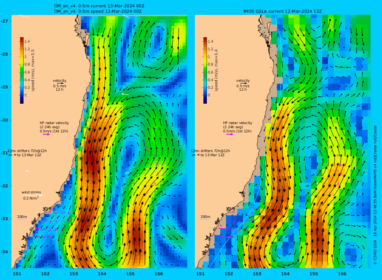The image size is (382, 280).
Task: Click the left panel's magenta HF radar legend arrow
Action: pyautogui.click(x=46, y=134)
